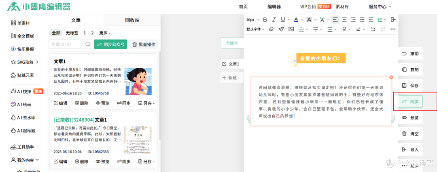Open the 单素材 sidebar section
This screenshot has height=172, width=437.
20,23
